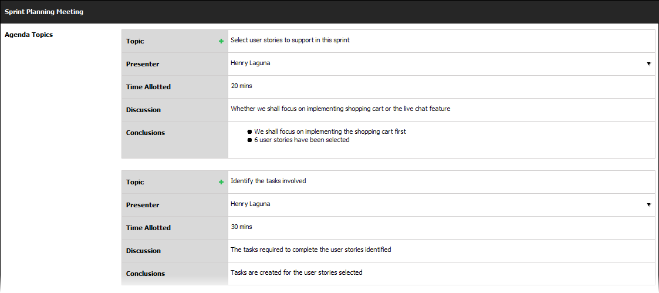The image size is (659, 293).
Task: Click the 'tasks required to complete' discussion field
Action: click(310, 250)
